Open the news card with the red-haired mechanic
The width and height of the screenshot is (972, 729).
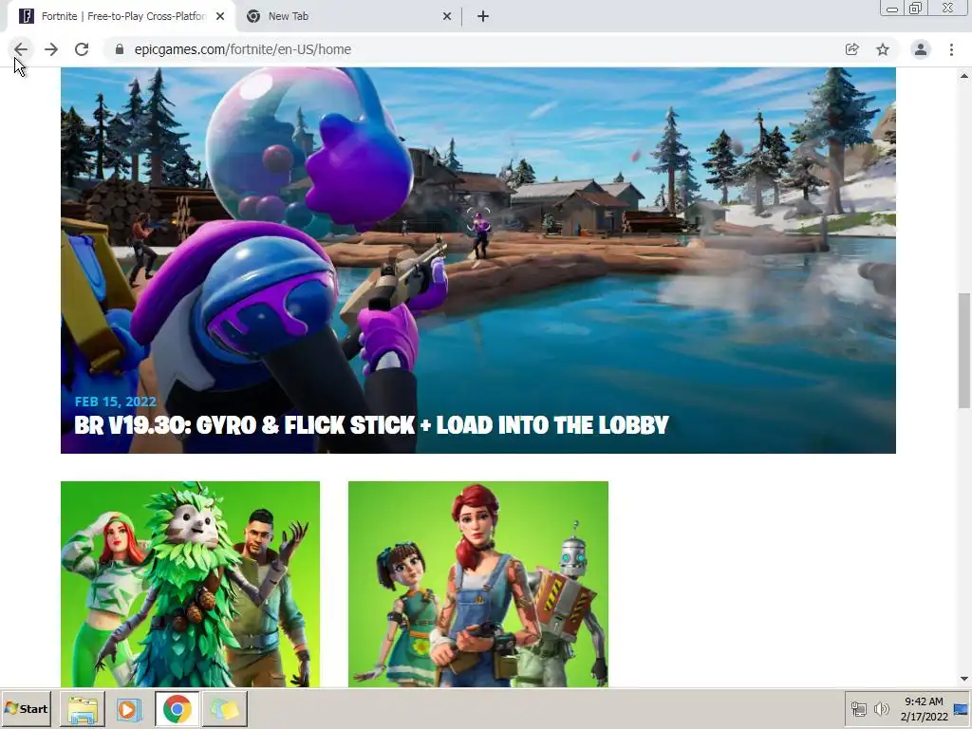tap(478, 584)
